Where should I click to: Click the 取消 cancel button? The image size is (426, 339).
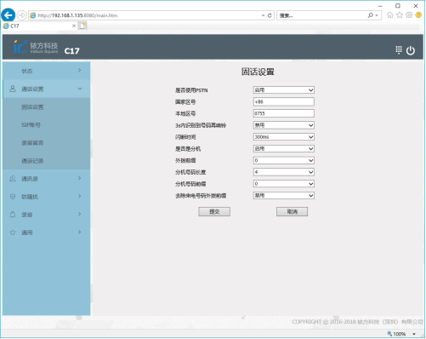[292, 211]
